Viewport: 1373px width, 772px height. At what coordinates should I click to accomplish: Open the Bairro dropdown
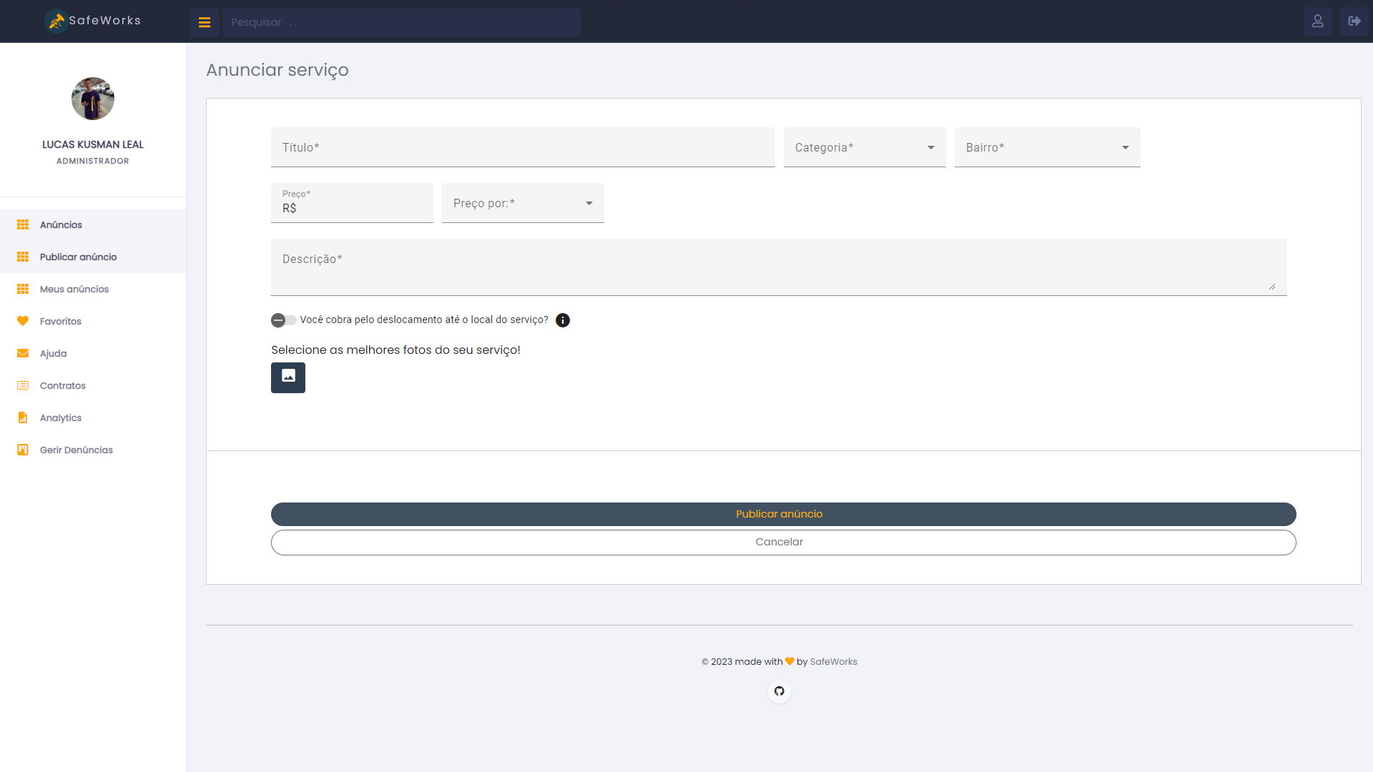[1047, 147]
